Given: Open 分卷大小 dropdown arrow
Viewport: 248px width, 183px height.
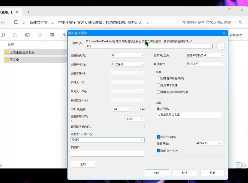Looking at the screenshot, I should pyautogui.click(x=142, y=140).
